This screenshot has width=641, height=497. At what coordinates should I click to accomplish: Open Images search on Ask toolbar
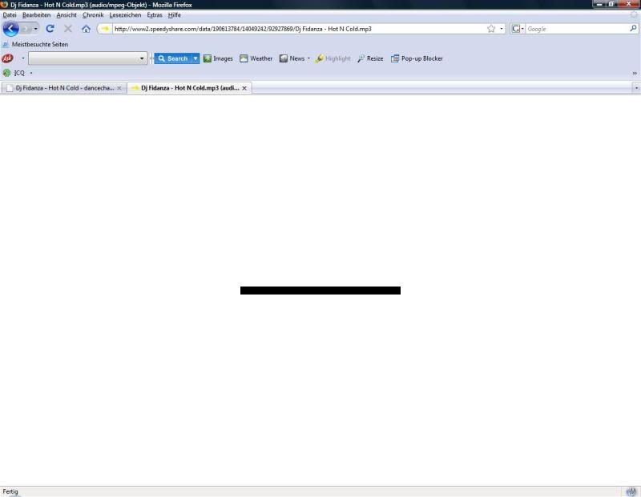coord(218,58)
